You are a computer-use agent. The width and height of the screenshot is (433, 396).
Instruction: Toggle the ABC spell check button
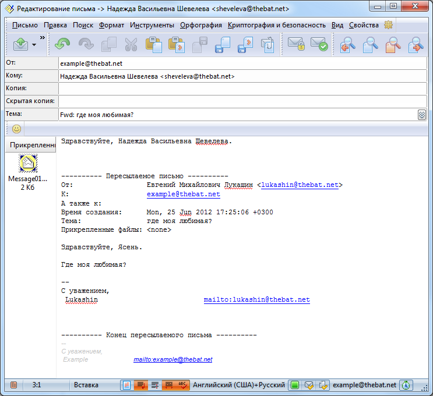(x=182, y=385)
